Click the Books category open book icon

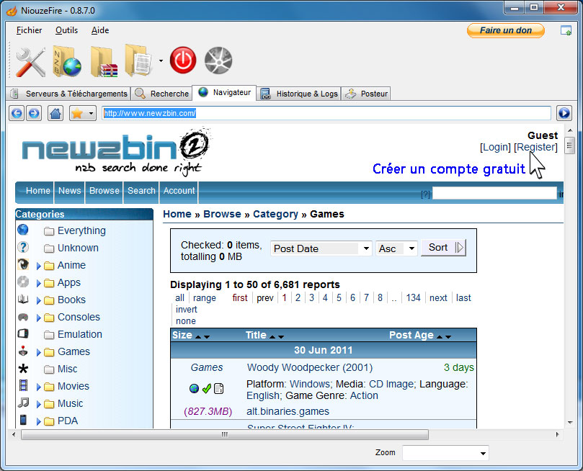(23, 299)
